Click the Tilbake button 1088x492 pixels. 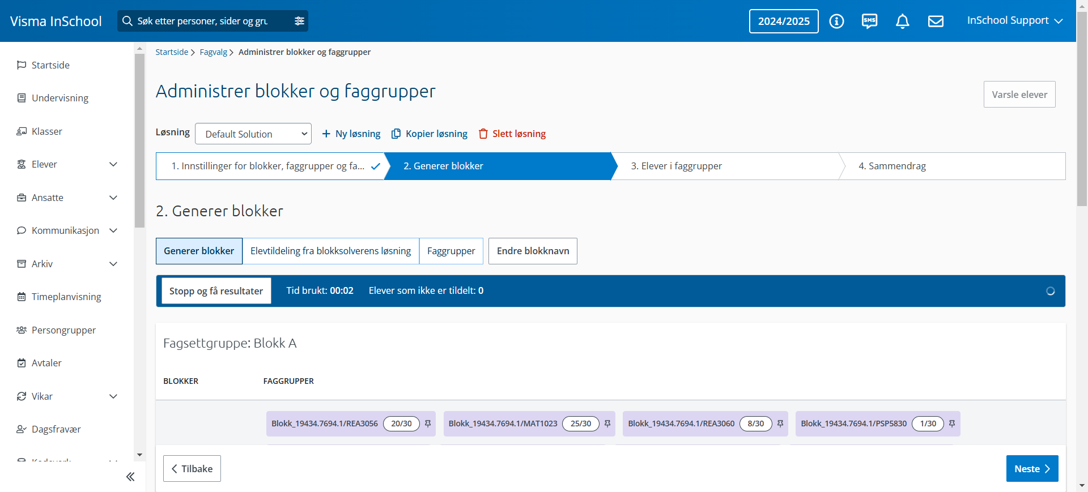pos(192,469)
